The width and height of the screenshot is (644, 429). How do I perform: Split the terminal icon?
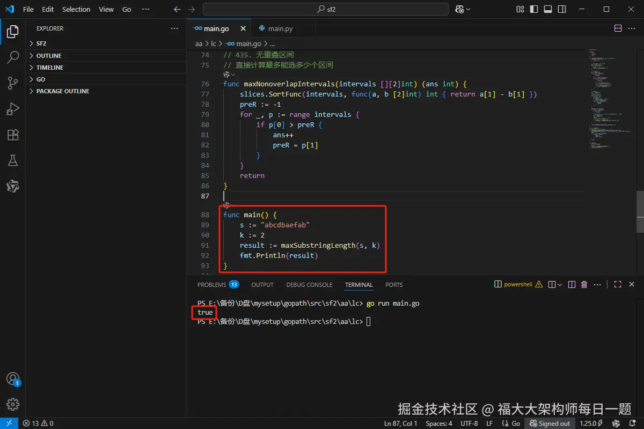pos(572,285)
